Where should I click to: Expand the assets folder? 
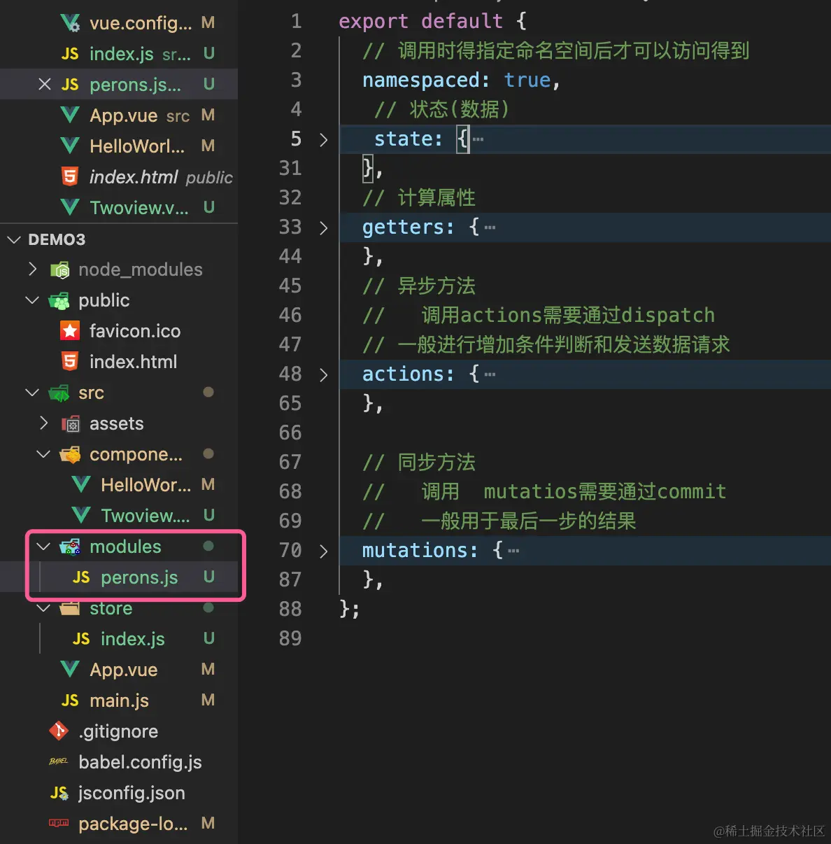pos(44,423)
